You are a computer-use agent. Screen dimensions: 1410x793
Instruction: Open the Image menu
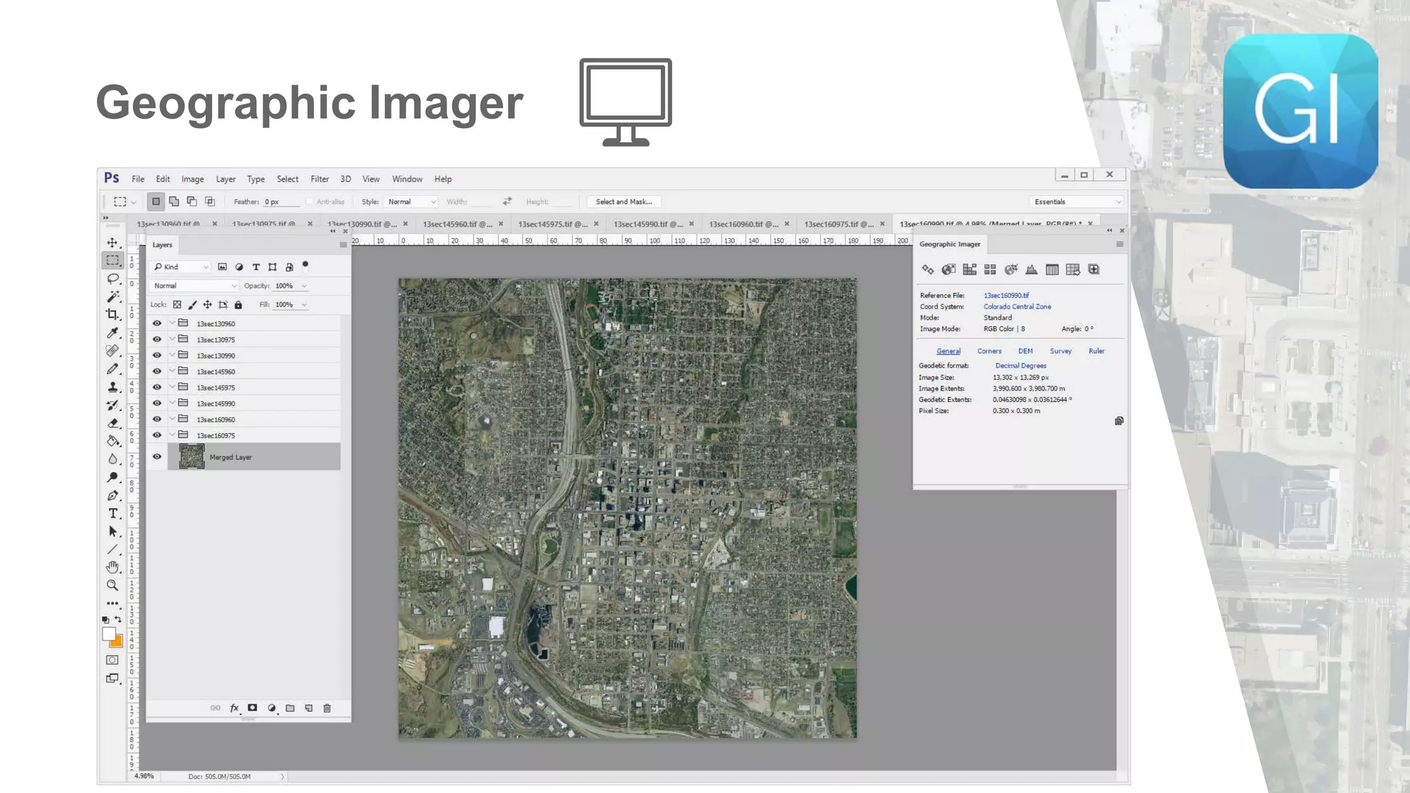[192, 179]
